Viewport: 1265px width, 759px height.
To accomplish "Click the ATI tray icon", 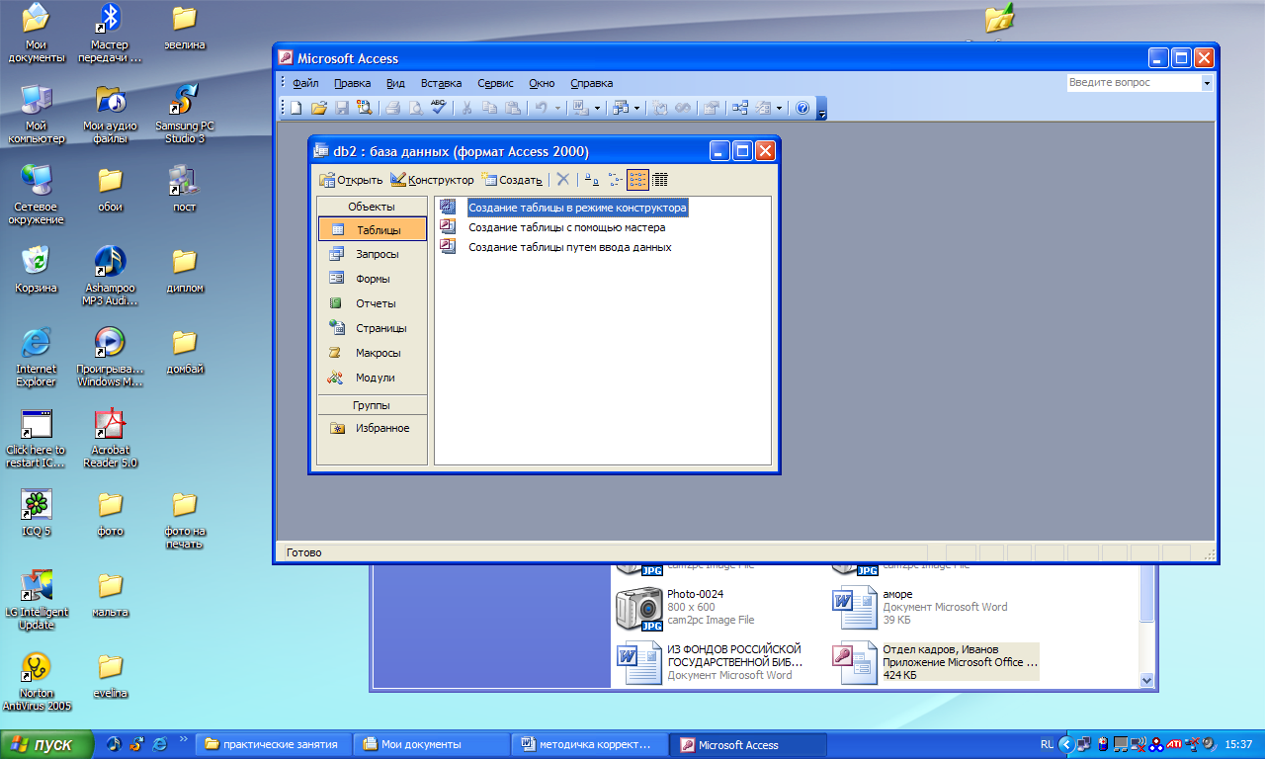I will point(1174,744).
